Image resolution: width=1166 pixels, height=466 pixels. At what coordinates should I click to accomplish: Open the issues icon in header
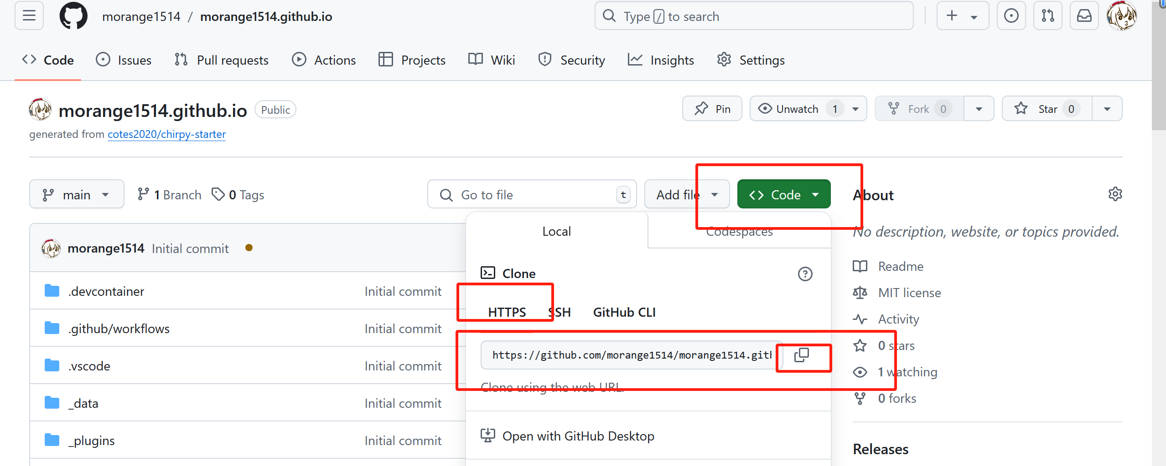(1011, 16)
